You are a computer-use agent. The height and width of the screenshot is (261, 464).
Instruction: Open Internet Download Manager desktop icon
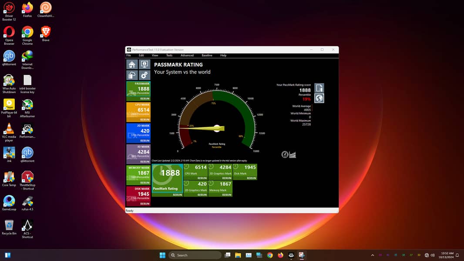27,60
